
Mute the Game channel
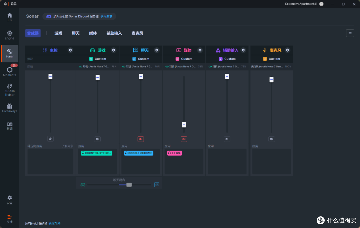[97, 139]
